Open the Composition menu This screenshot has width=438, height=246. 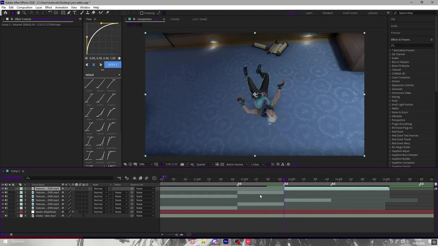click(24, 8)
